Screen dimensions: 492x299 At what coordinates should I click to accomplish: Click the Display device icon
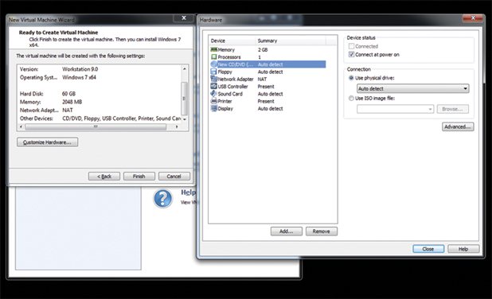[x=214, y=108]
